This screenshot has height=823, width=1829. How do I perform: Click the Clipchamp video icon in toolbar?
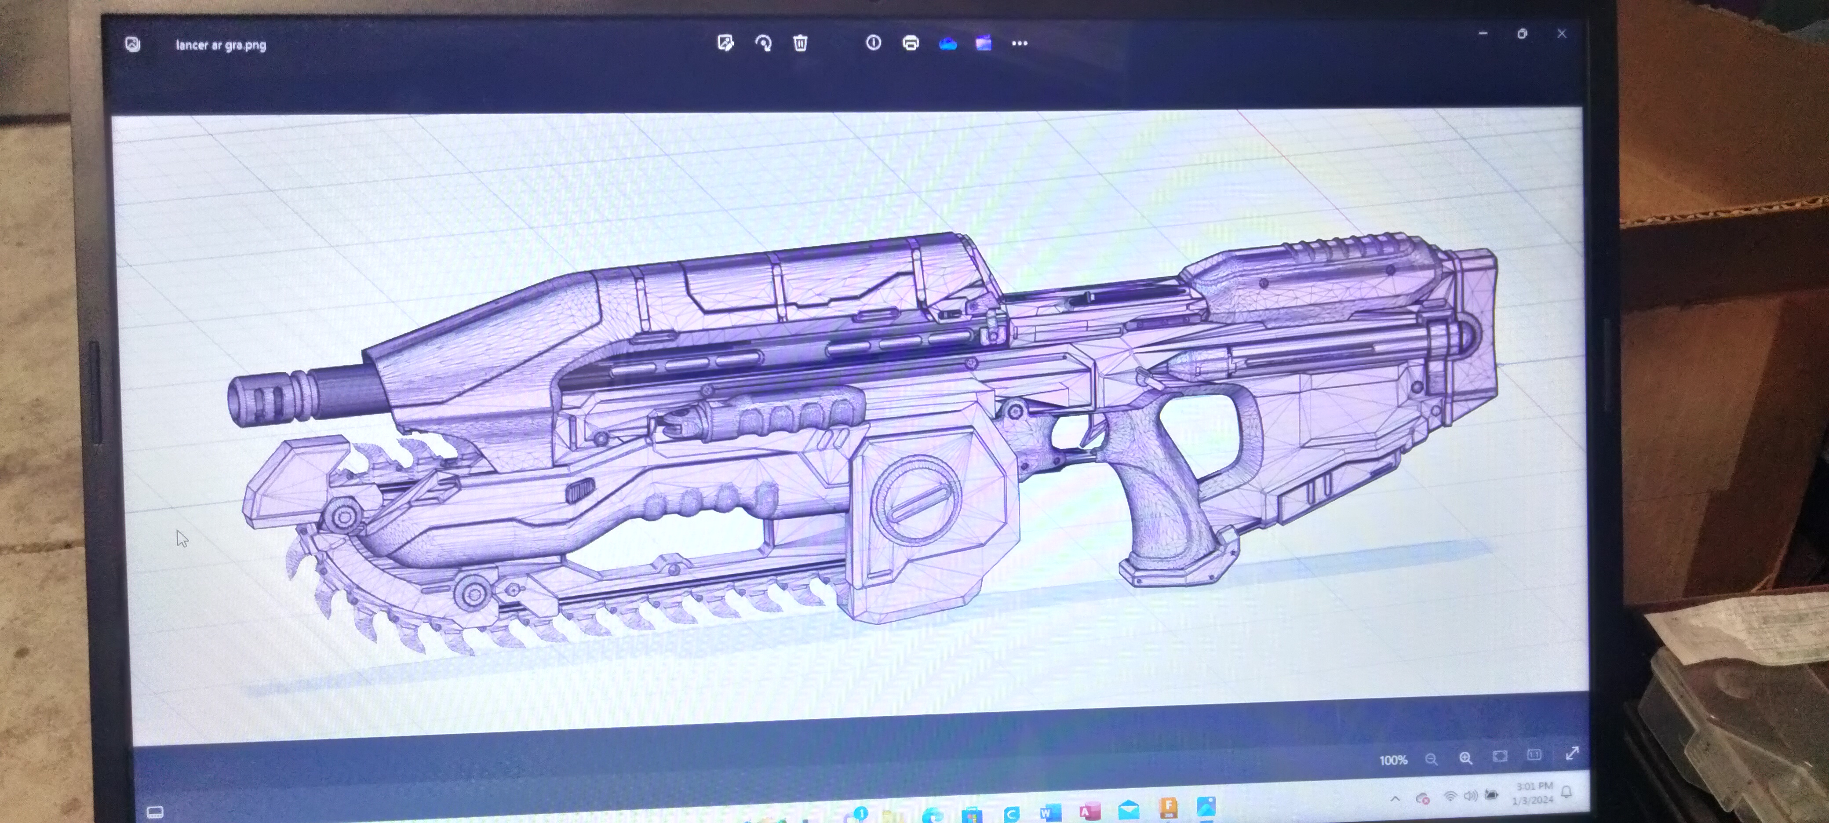pyautogui.click(x=984, y=44)
